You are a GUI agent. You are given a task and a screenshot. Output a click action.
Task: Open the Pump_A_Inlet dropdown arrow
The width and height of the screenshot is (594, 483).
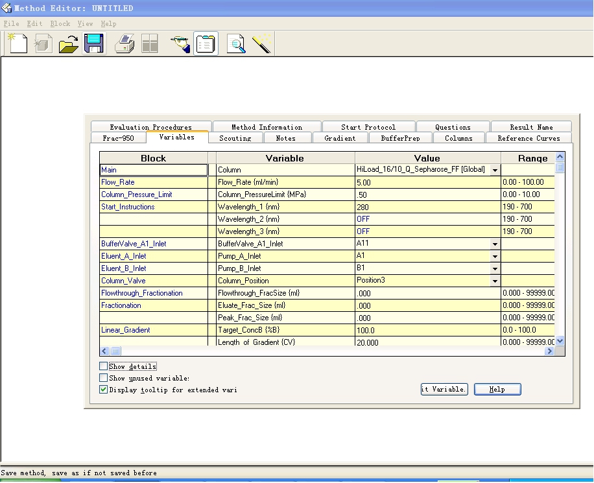(x=495, y=257)
